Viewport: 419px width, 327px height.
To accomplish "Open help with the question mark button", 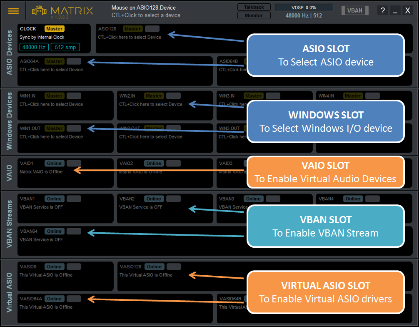I will pyautogui.click(x=383, y=11).
